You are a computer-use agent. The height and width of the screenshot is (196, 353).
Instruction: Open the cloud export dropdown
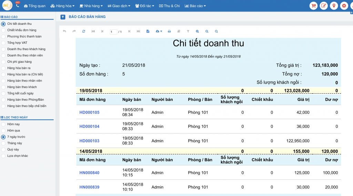coord(159,31)
